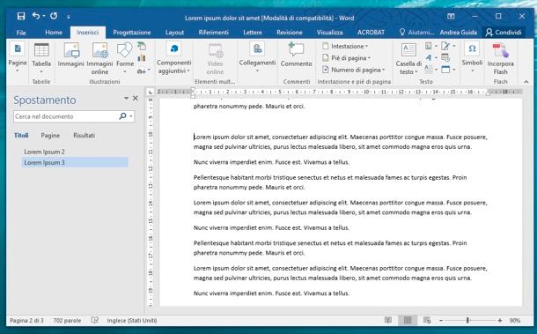This screenshot has height=334, width=537.
Task: Click the Aiutami help search box
Action: [x=416, y=33]
